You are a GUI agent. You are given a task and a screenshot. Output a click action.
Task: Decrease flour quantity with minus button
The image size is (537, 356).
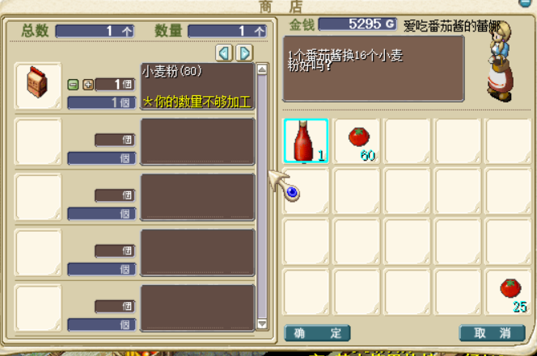73,85
